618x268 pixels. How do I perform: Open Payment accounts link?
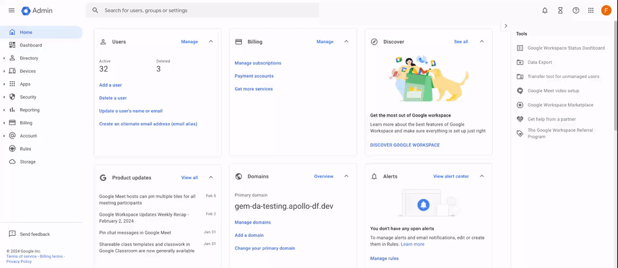tap(254, 76)
